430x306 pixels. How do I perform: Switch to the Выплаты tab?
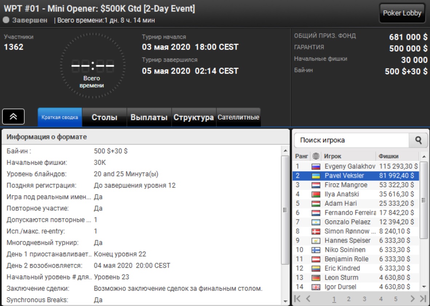tap(149, 117)
